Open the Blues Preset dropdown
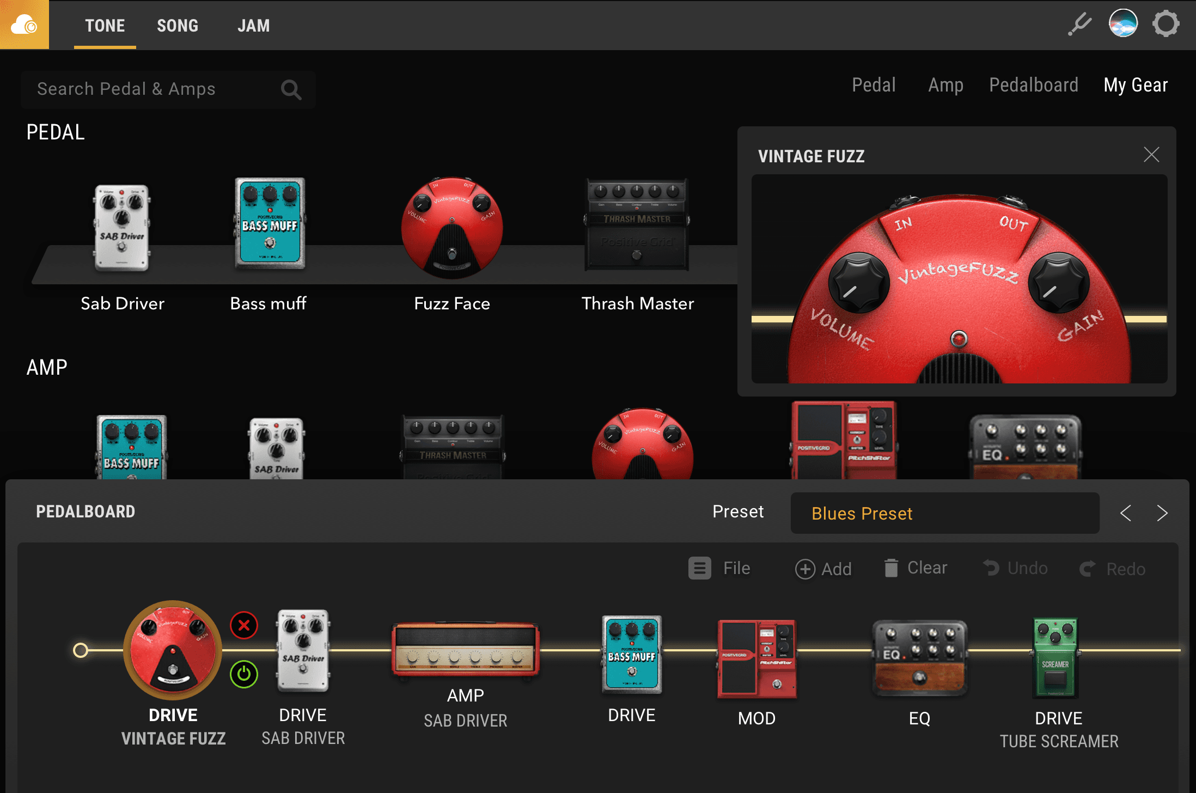 (x=944, y=513)
